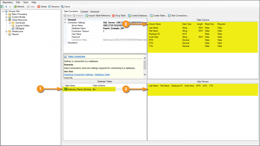Image resolution: width=260 pixels, height=146 pixels.
Task: Switch to the Advanced tab
Action: pyautogui.click(x=95, y=11)
